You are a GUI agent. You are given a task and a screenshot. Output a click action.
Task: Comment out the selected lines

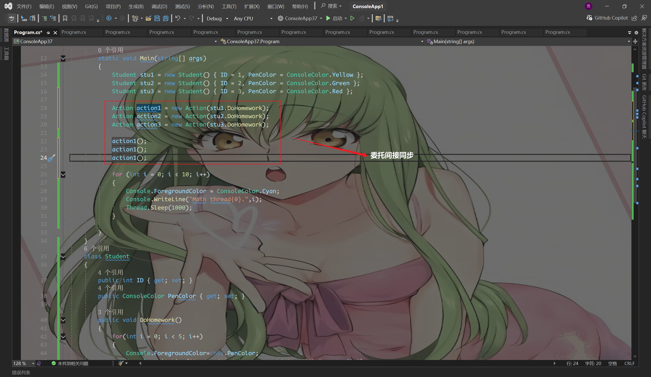click(x=45, y=18)
